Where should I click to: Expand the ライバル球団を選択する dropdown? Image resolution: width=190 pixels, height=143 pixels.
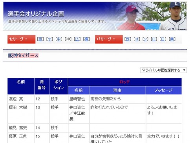tap(163, 70)
